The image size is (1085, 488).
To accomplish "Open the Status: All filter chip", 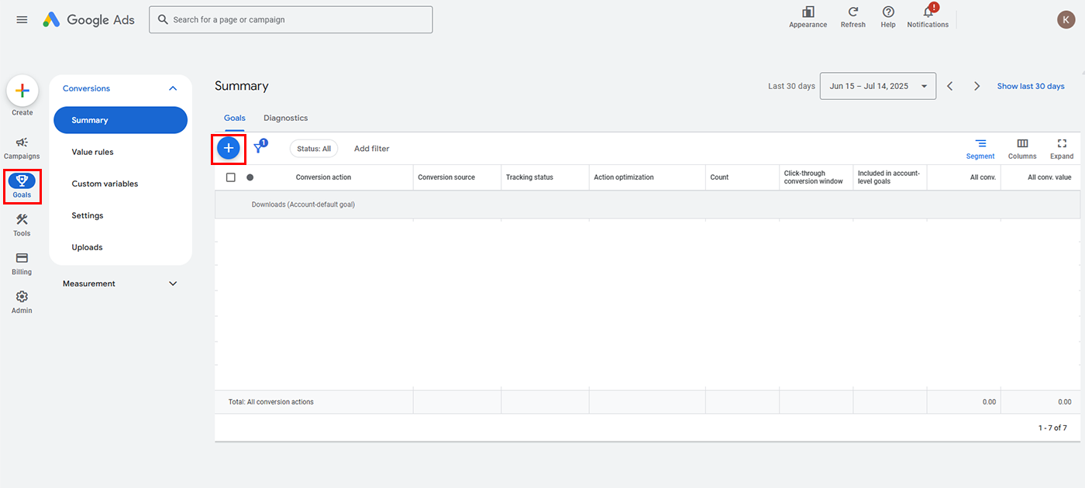I will coord(314,148).
